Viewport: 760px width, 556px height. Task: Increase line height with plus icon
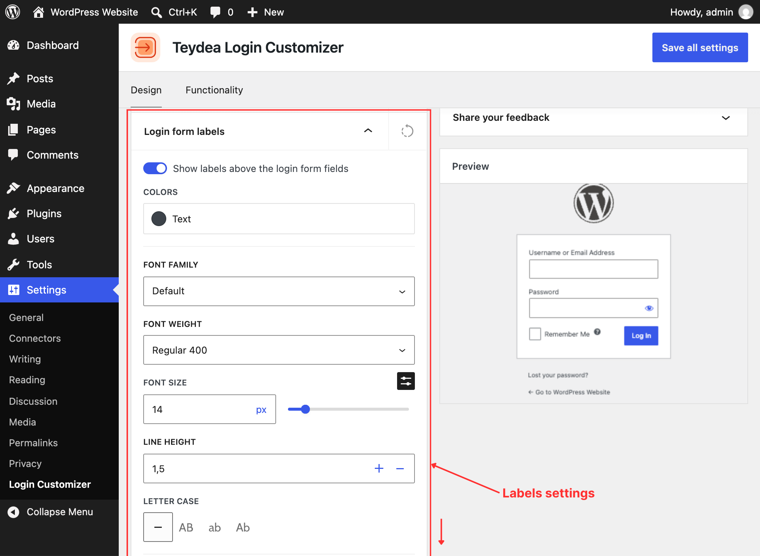pos(379,469)
